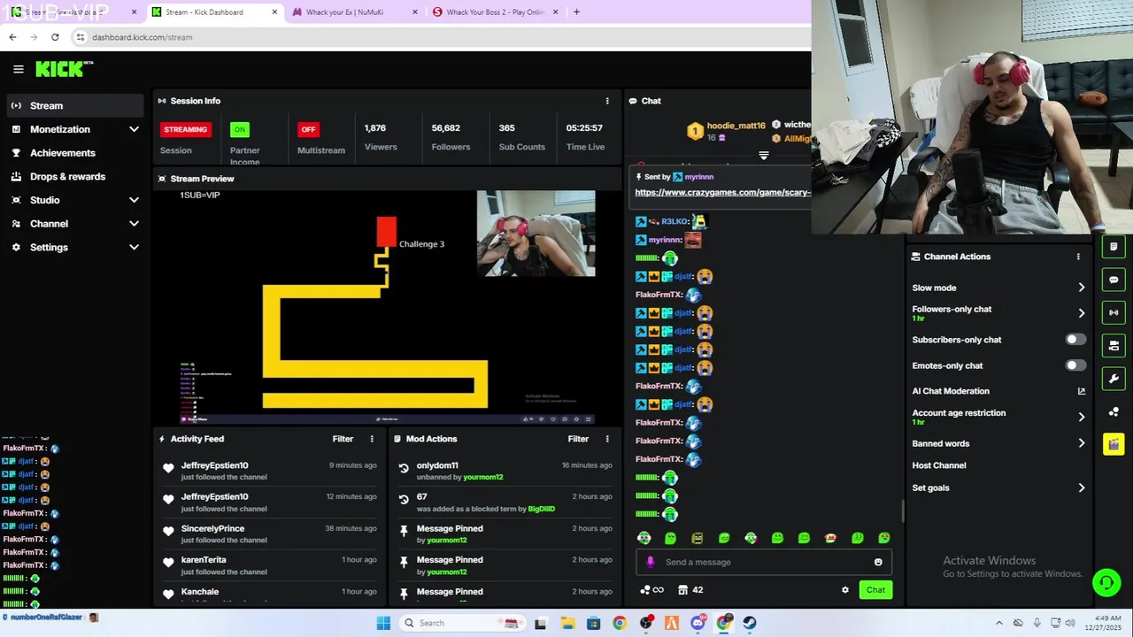The width and height of the screenshot is (1133, 637).
Task: Click the channel points infinity icon
Action: (651, 590)
